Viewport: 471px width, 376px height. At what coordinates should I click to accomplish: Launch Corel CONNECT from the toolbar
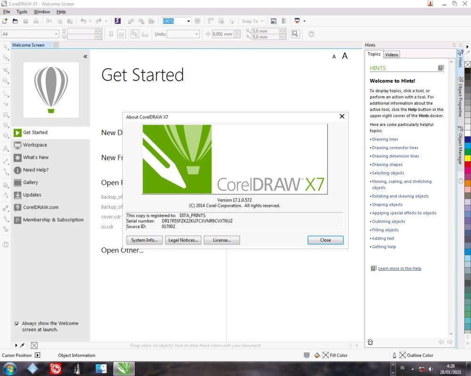(118, 21)
